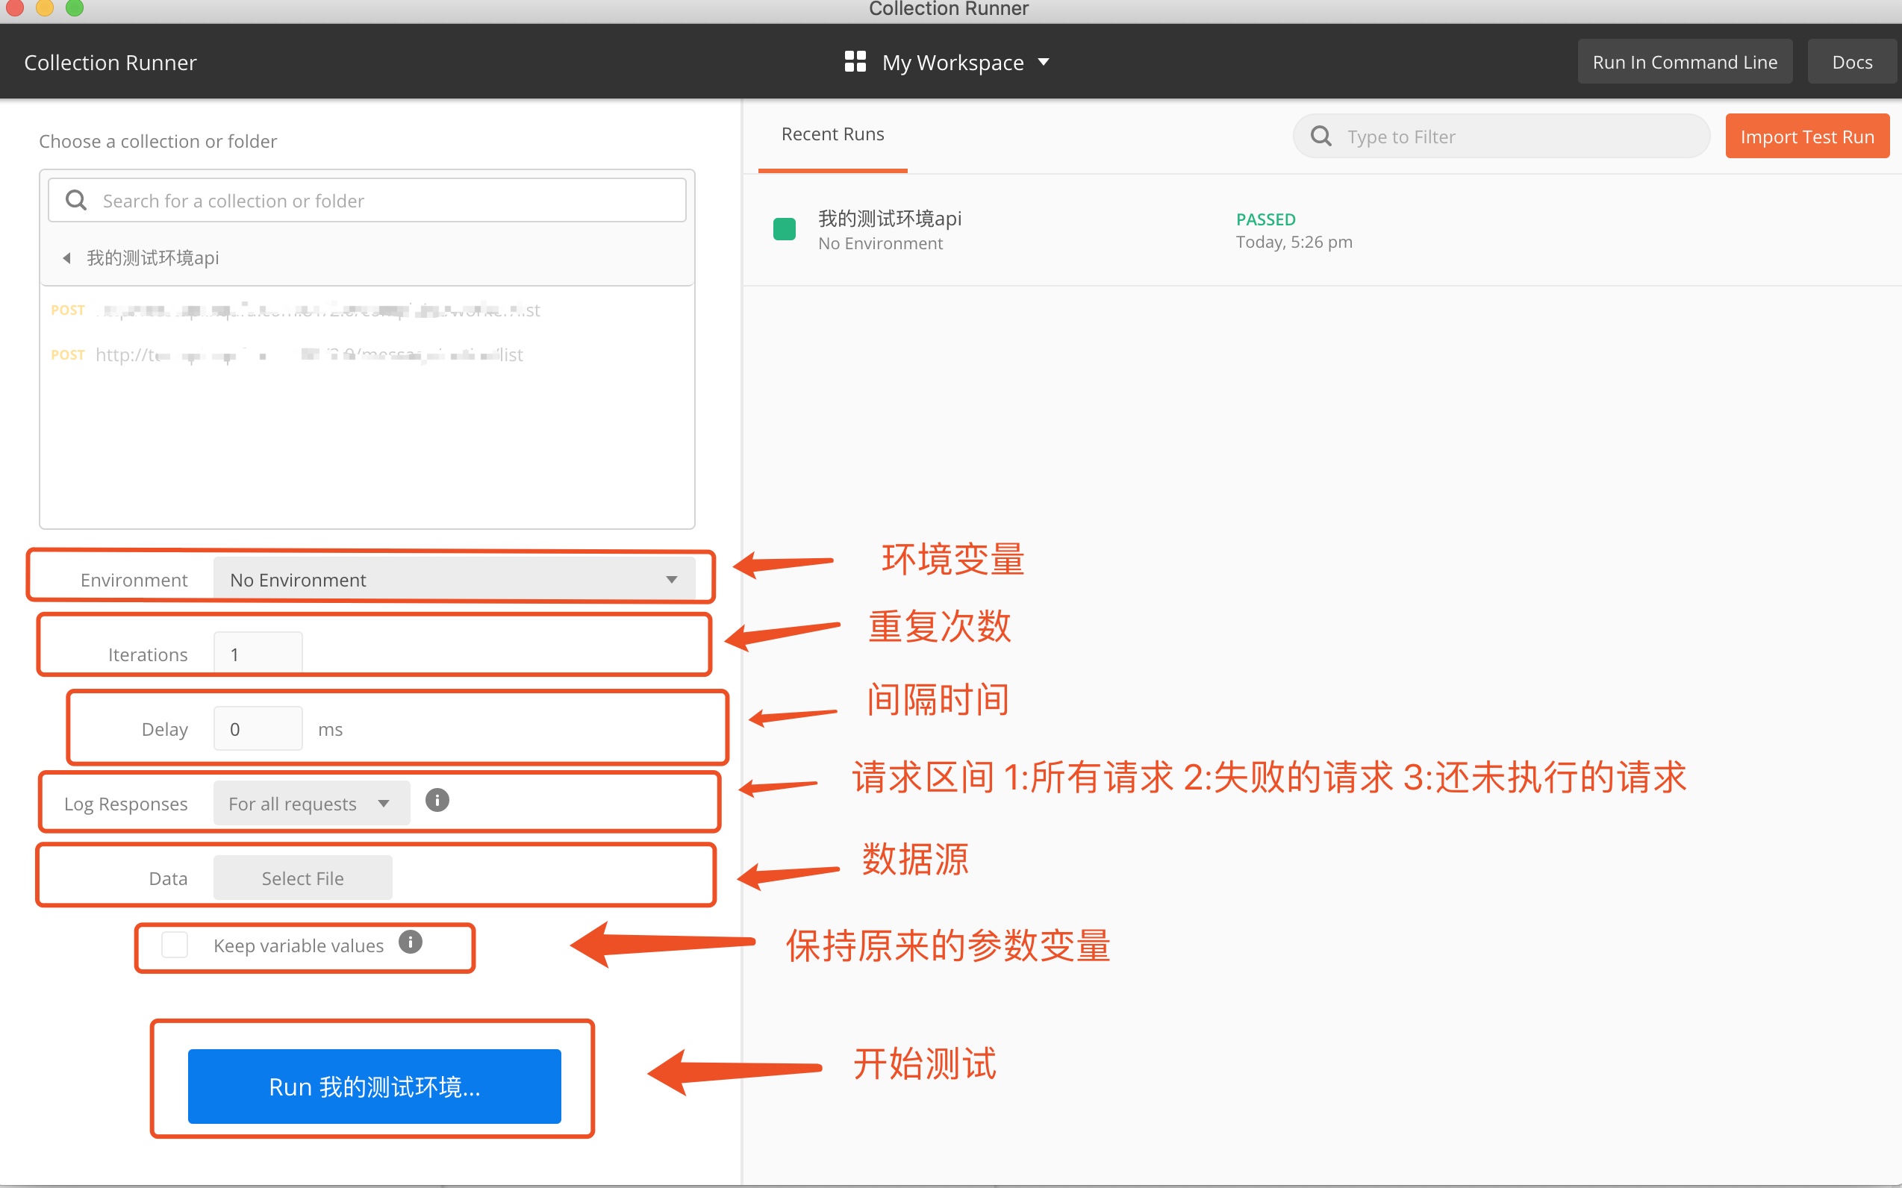The height and width of the screenshot is (1188, 1902).
Task: Open the Docs link
Action: pos(1852,62)
